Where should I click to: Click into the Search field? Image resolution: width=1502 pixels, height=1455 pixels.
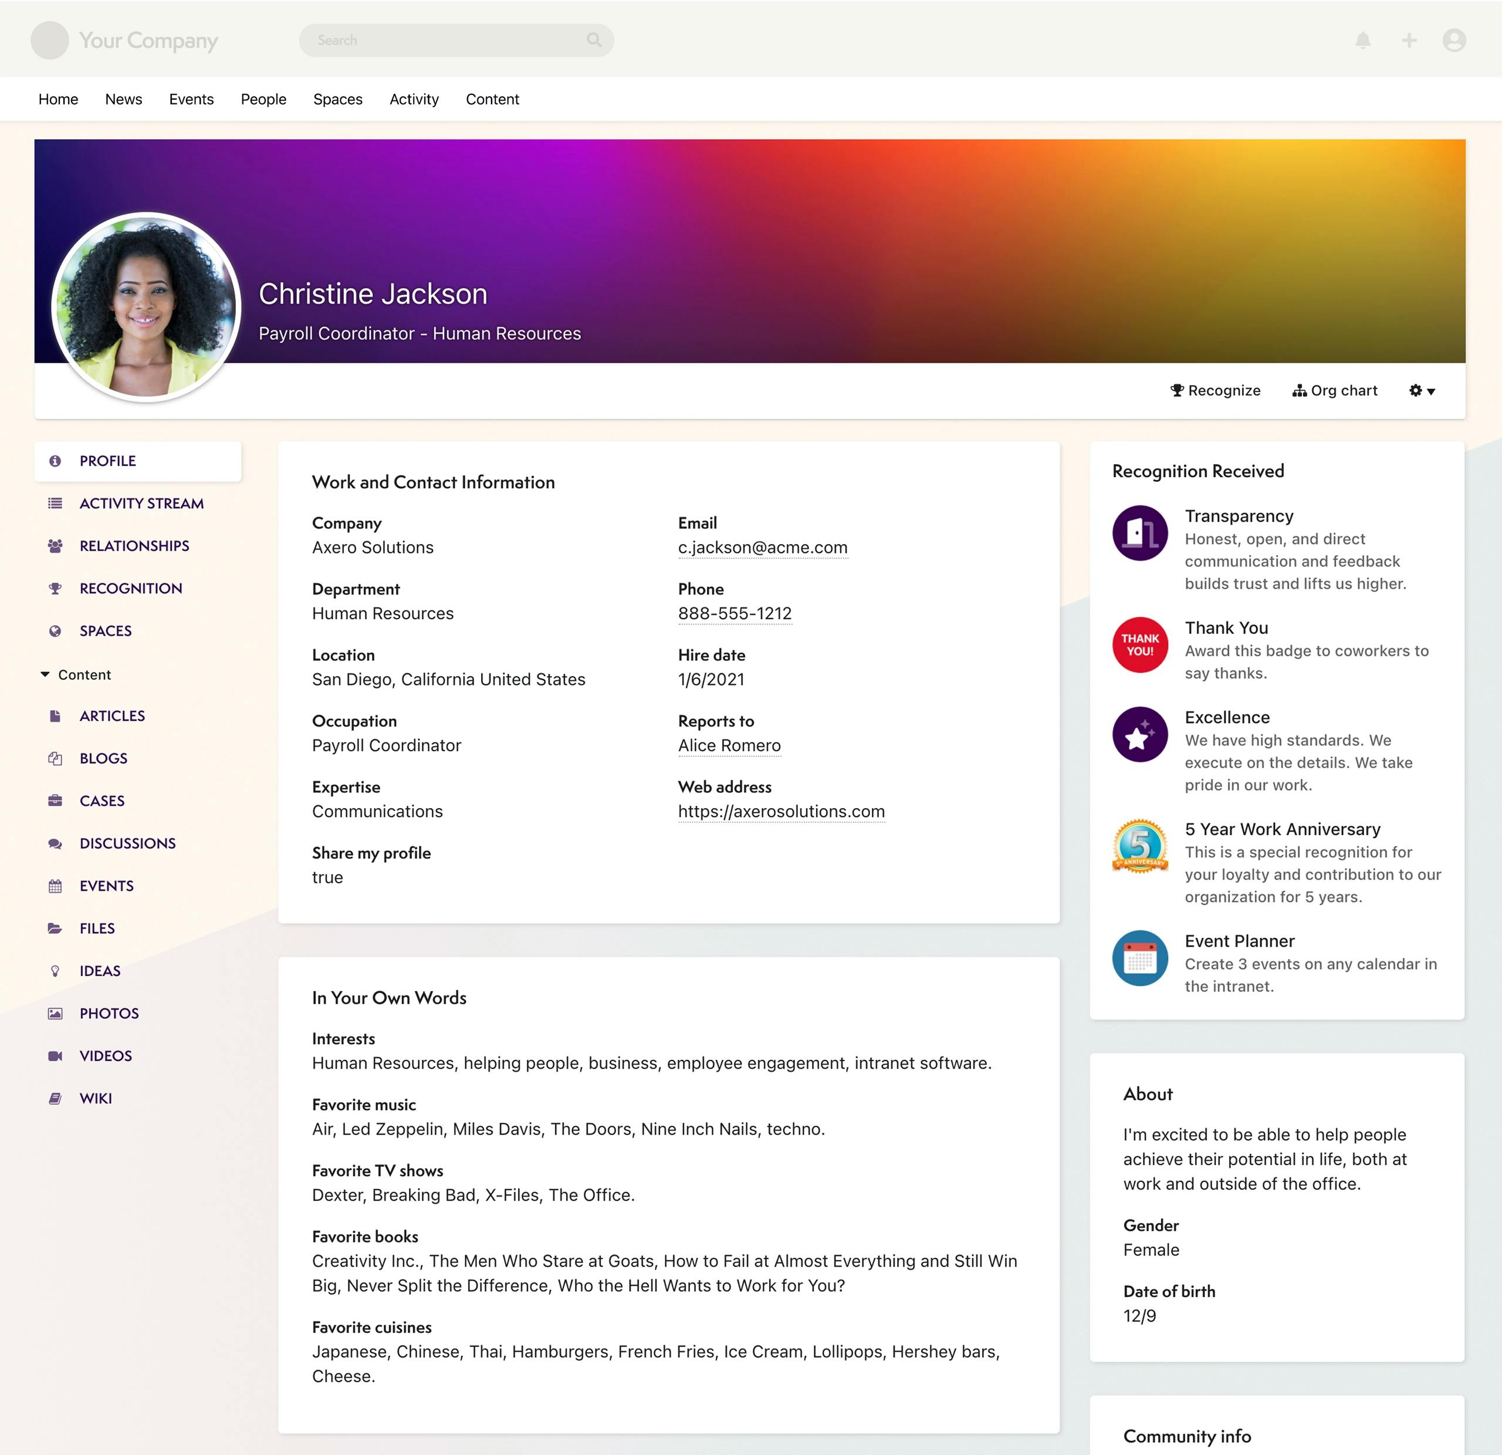(445, 40)
